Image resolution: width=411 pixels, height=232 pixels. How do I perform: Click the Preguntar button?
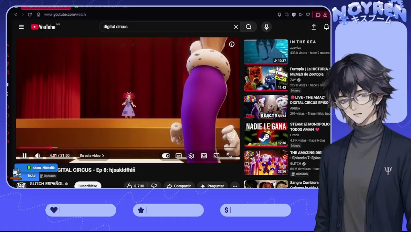212,186
